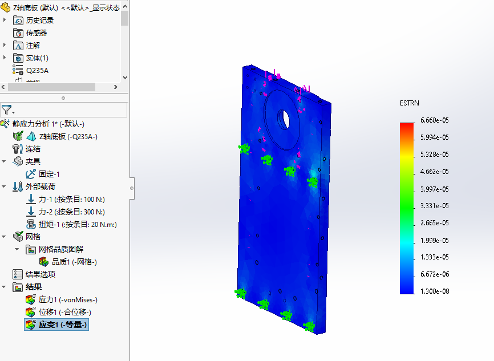Collapse the 夹具 node
The width and height of the screenshot is (494, 361).
[4, 161]
